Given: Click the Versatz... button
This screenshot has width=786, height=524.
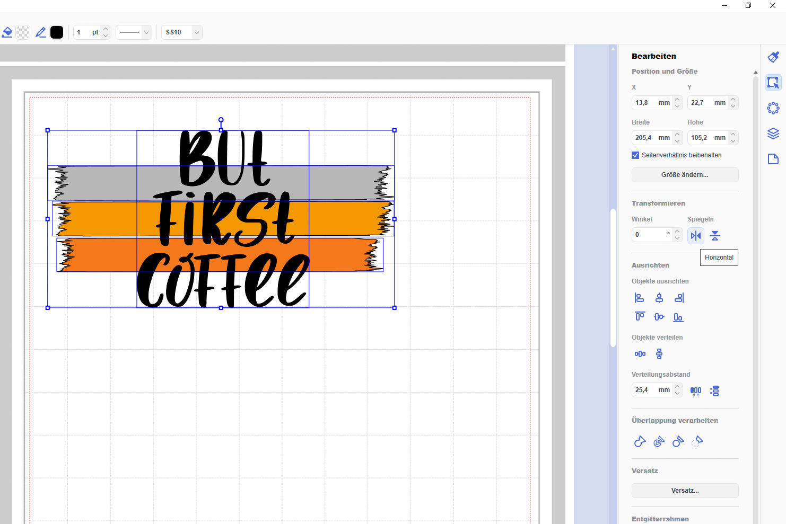Looking at the screenshot, I should coord(685,491).
